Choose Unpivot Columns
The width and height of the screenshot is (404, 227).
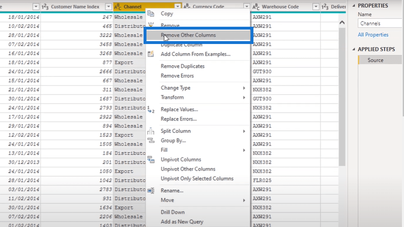tap(198, 160)
